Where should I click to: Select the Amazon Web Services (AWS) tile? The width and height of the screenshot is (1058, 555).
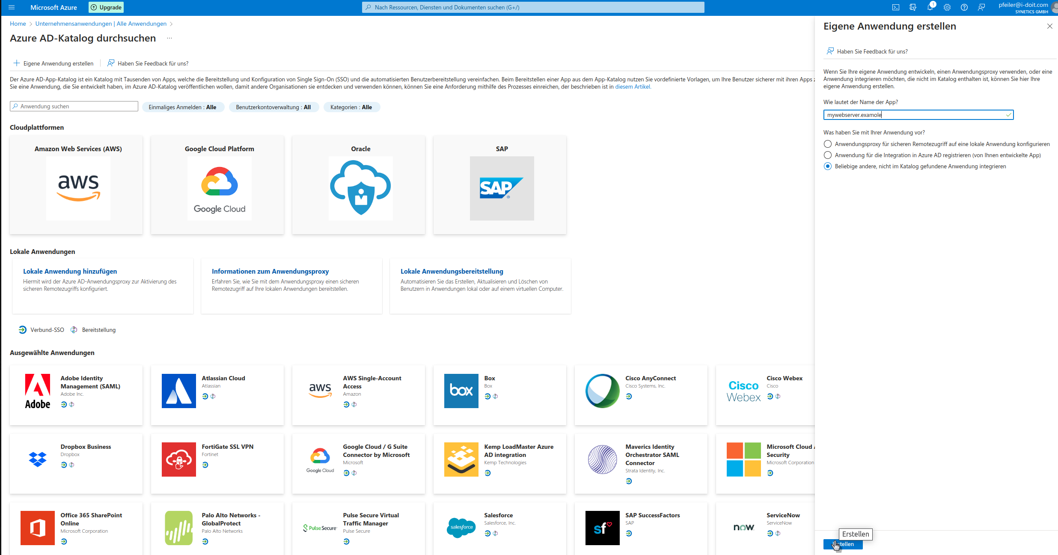(76, 185)
